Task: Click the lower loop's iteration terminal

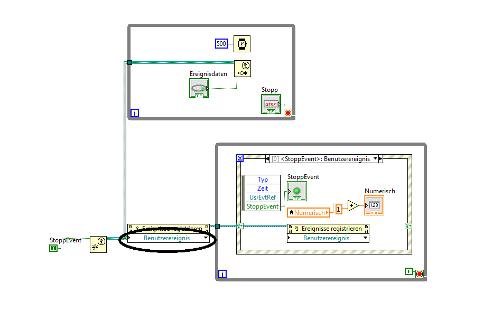Action: point(222,274)
